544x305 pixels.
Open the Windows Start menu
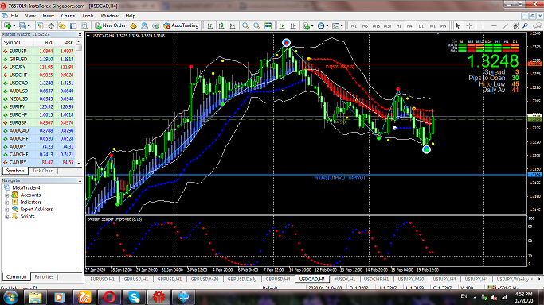(x=10, y=297)
